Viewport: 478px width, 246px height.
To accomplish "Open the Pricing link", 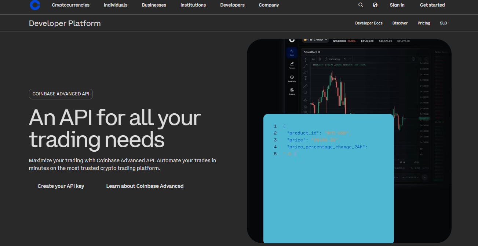I will pyautogui.click(x=424, y=23).
